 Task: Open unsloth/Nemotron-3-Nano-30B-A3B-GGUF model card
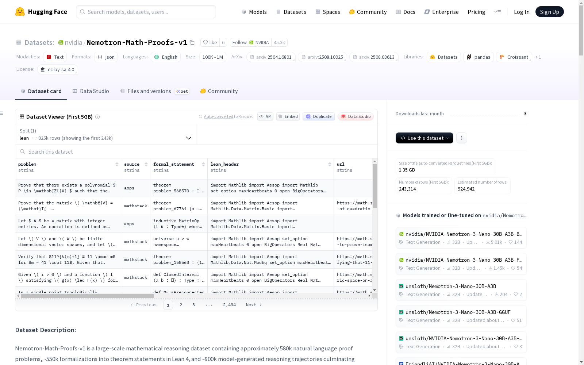click(x=461, y=316)
